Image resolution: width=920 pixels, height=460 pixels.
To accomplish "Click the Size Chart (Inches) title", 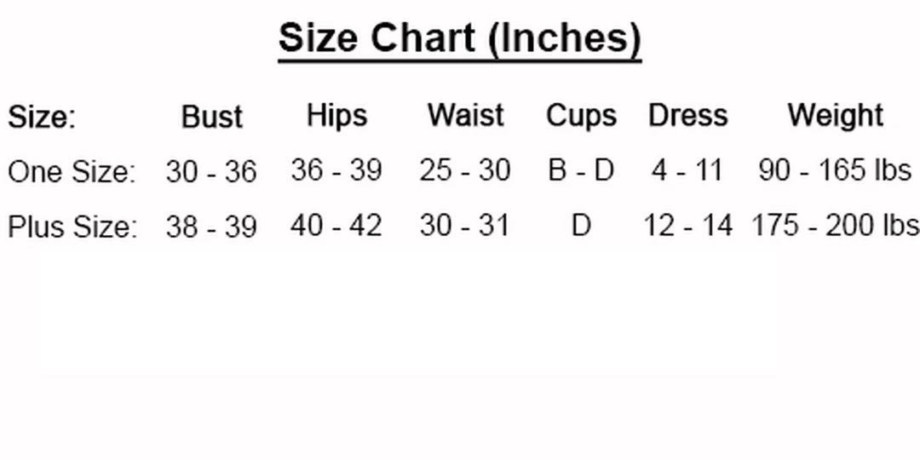I will [x=459, y=39].
